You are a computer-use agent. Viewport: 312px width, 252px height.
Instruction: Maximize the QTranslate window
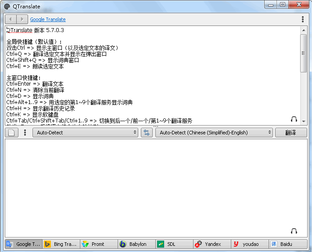point(283,5)
